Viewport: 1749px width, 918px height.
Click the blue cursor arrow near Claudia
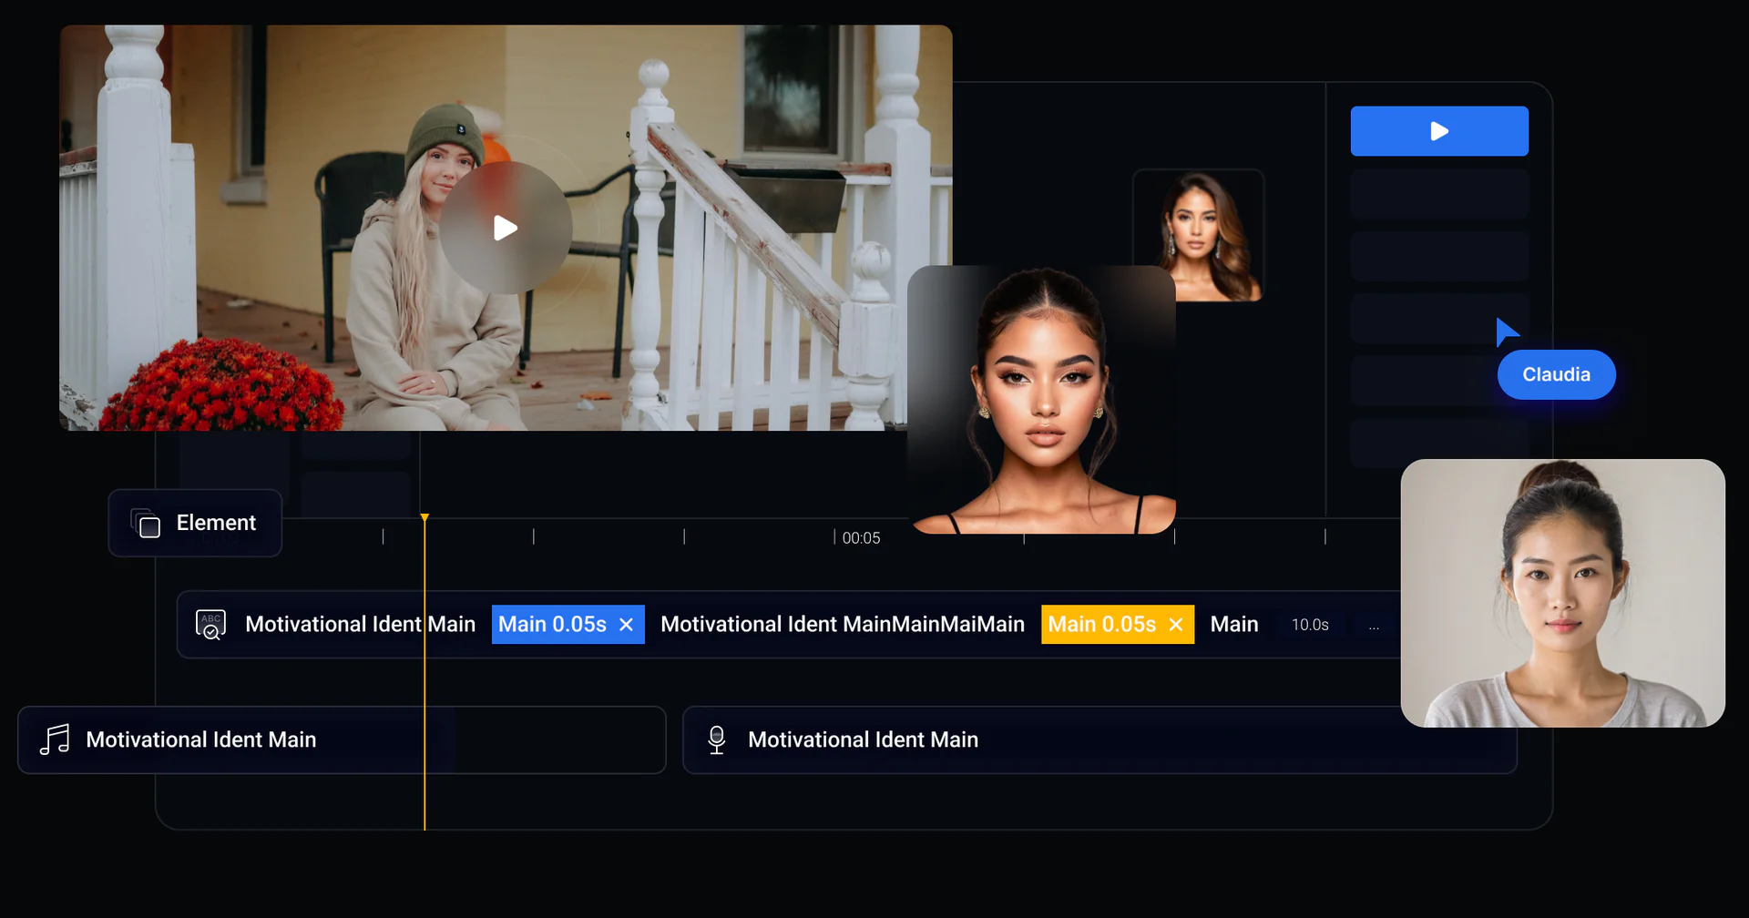pyautogui.click(x=1508, y=331)
